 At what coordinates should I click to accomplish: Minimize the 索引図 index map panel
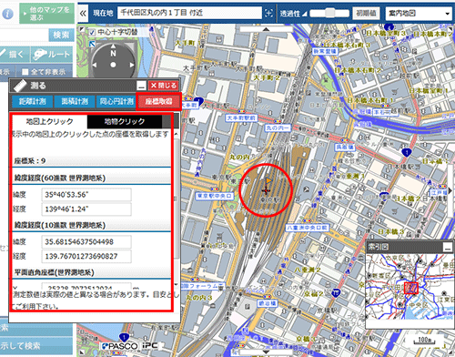[448, 247]
